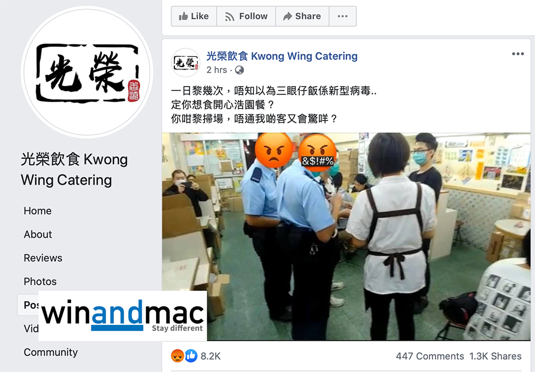Screen dimensions: 535x372
Task: Open the About section
Action: click(38, 234)
